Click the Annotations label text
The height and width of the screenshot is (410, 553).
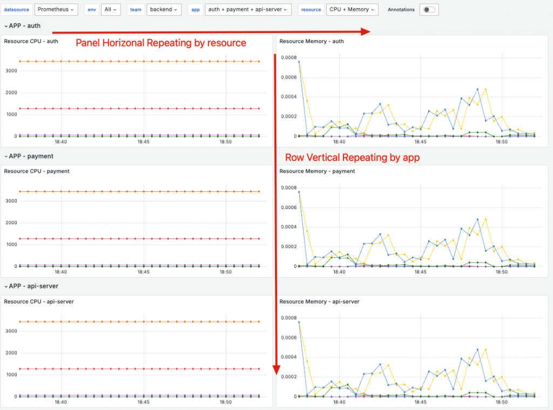click(x=401, y=10)
